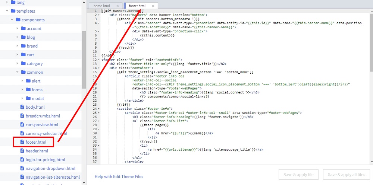Open Help with Edit Theme Files link
The height and width of the screenshot is (185, 373).
[119, 176]
